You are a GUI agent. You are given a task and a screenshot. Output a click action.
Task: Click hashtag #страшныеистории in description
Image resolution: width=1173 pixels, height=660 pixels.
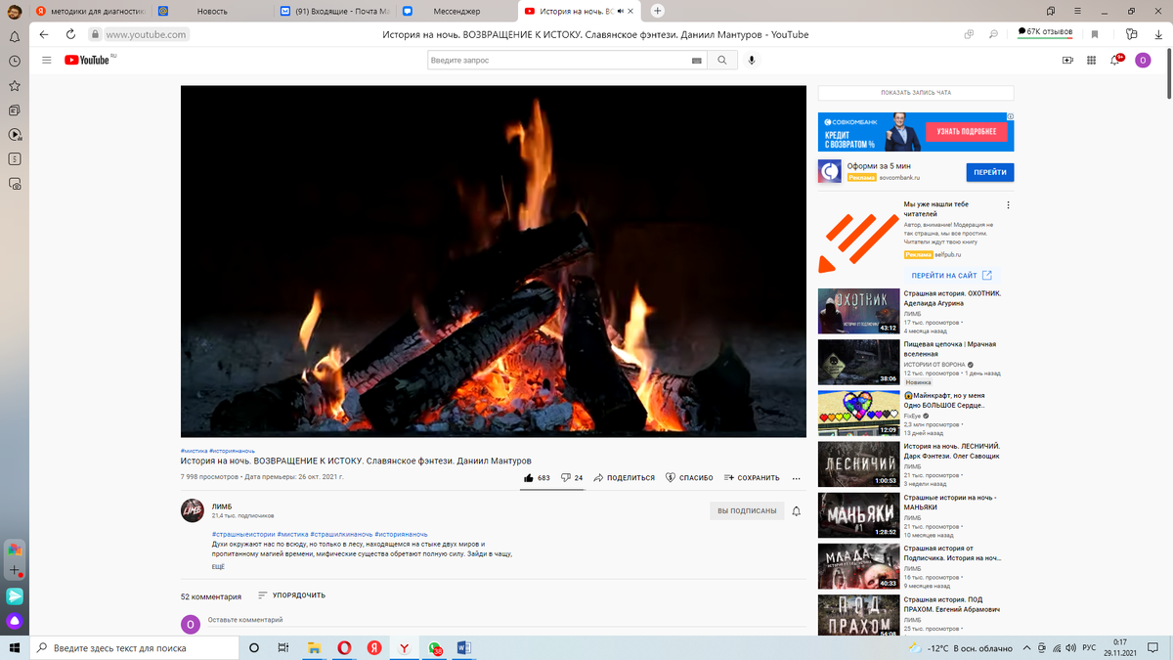tap(243, 534)
